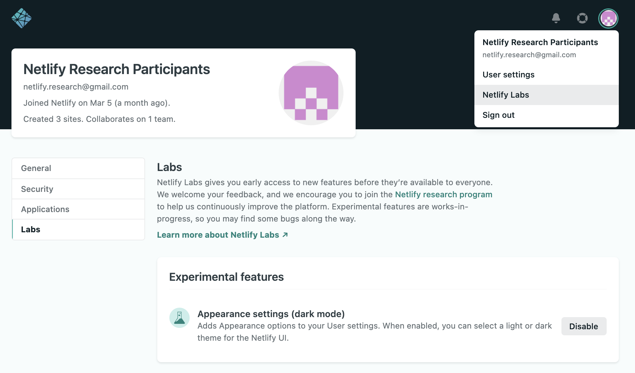Open the Netlify research program link
The image size is (635, 373).
click(x=444, y=194)
